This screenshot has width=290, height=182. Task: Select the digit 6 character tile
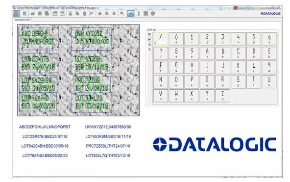269,39
